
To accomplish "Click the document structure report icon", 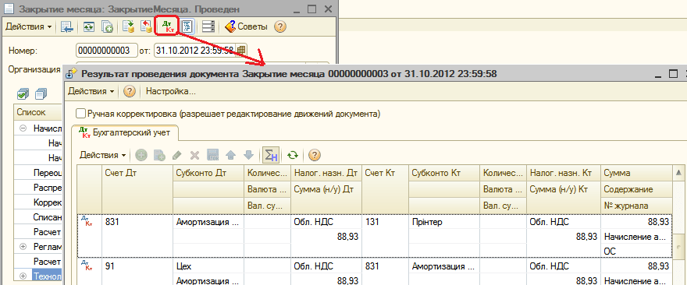I will [187, 26].
